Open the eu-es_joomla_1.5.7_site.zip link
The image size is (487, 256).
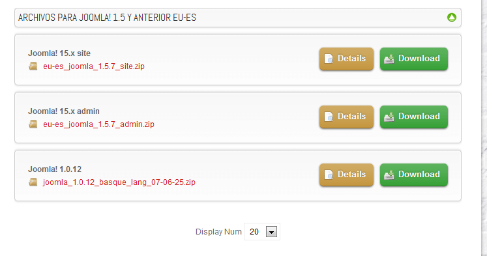(94, 66)
